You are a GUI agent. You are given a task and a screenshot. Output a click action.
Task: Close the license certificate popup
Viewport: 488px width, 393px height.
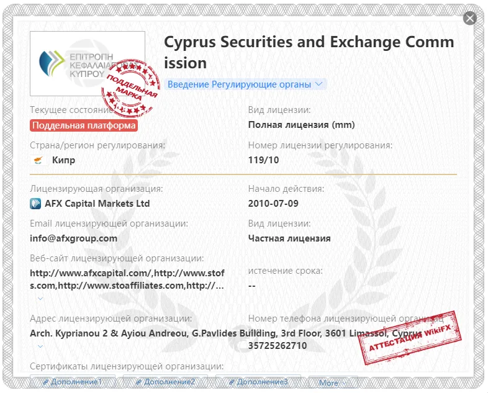[x=470, y=18]
